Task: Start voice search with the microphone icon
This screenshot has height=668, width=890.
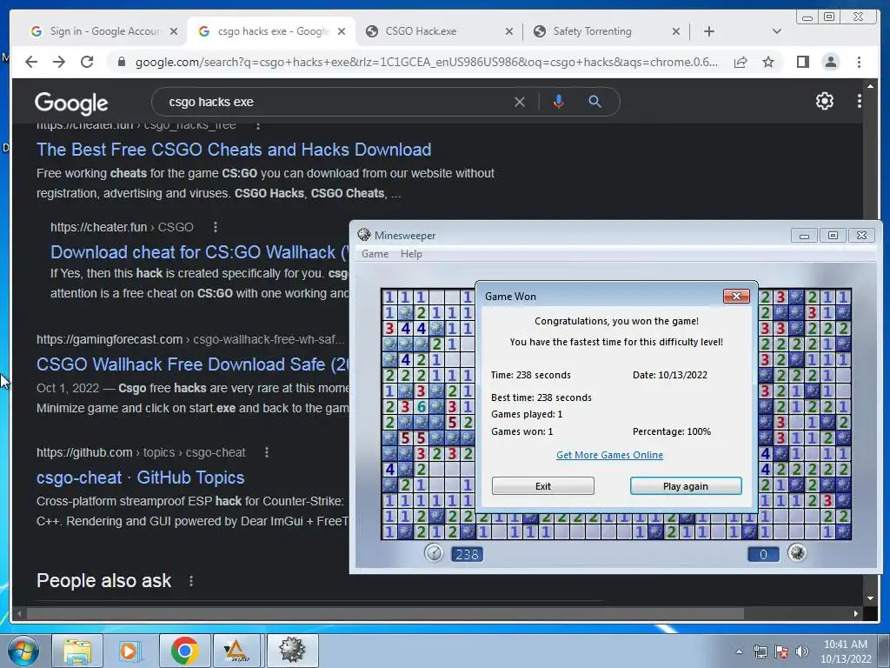Action: (559, 102)
